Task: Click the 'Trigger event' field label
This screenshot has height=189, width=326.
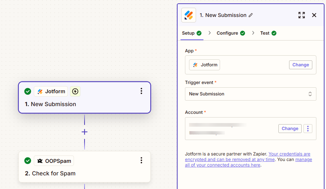Action: pyautogui.click(x=199, y=83)
